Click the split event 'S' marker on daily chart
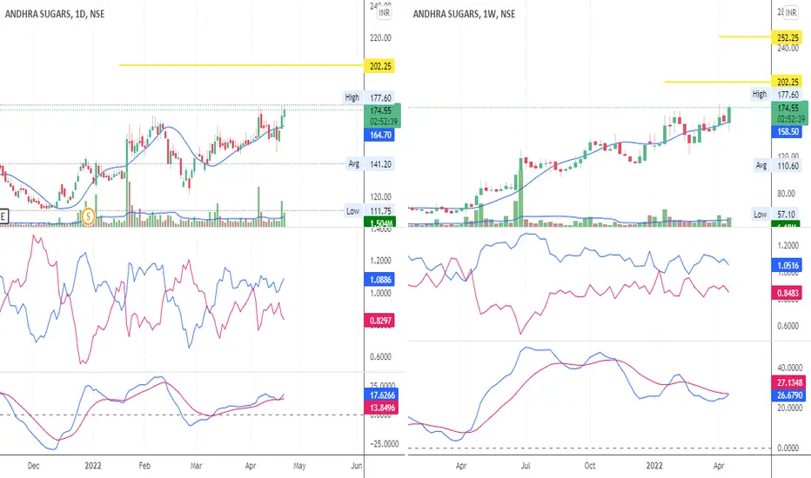The width and height of the screenshot is (811, 478). point(89,216)
